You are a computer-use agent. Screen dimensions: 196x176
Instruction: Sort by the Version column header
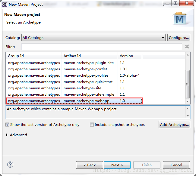tap(130, 56)
